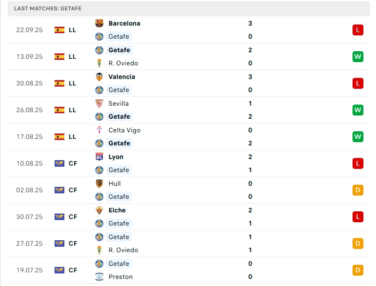Image resolution: width=376 pixels, height=286 pixels.
Task: Click the Valencia club crest icon
Action: point(99,77)
